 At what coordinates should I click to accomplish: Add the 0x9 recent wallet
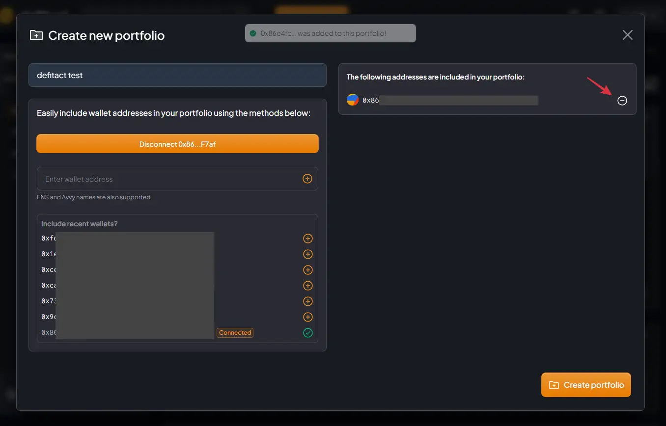[x=307, y=317]
